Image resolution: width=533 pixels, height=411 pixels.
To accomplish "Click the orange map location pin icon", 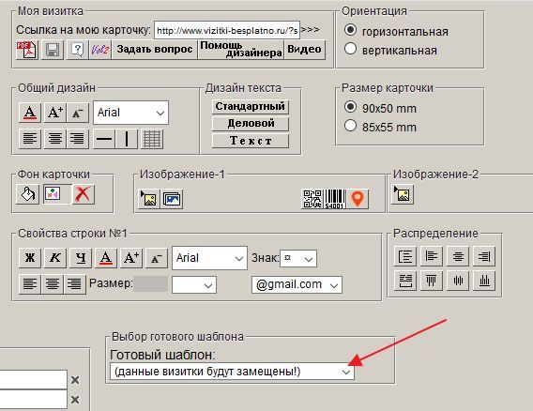I will [x=358, y=199].
